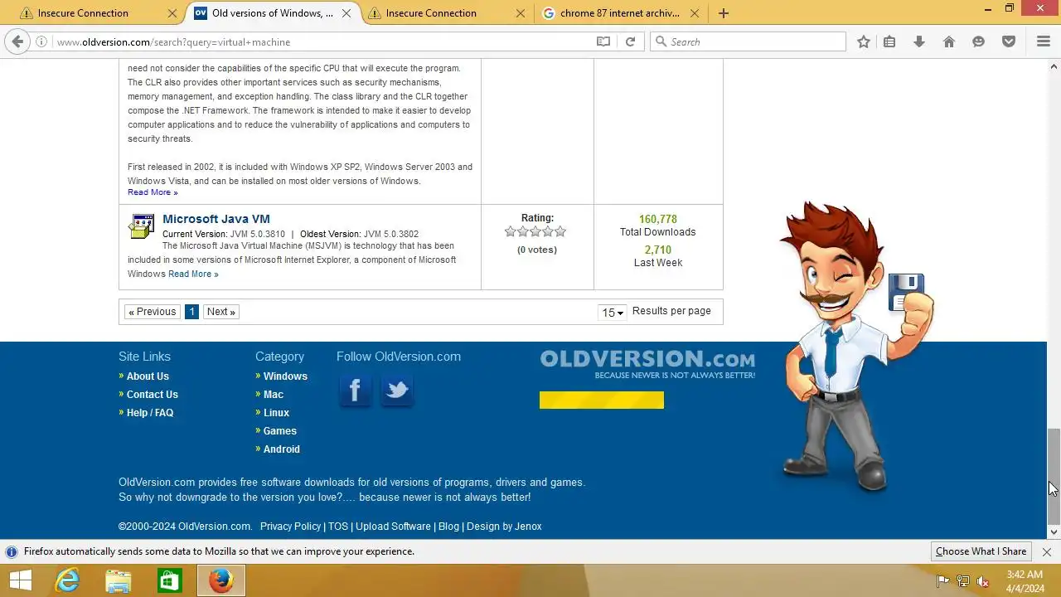
Task: Close the chrome 87 internet archive tab
Action: click(x=695, y=13)
